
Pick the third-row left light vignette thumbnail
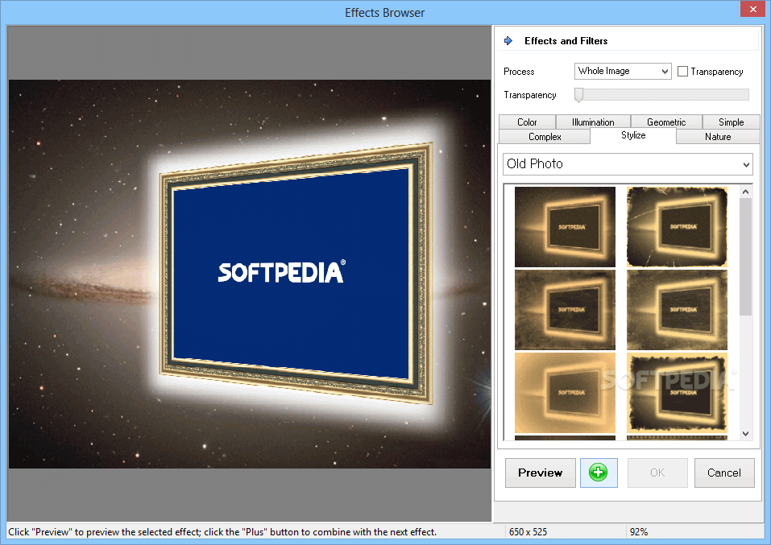pyautogui.click(x=565, y=393)
